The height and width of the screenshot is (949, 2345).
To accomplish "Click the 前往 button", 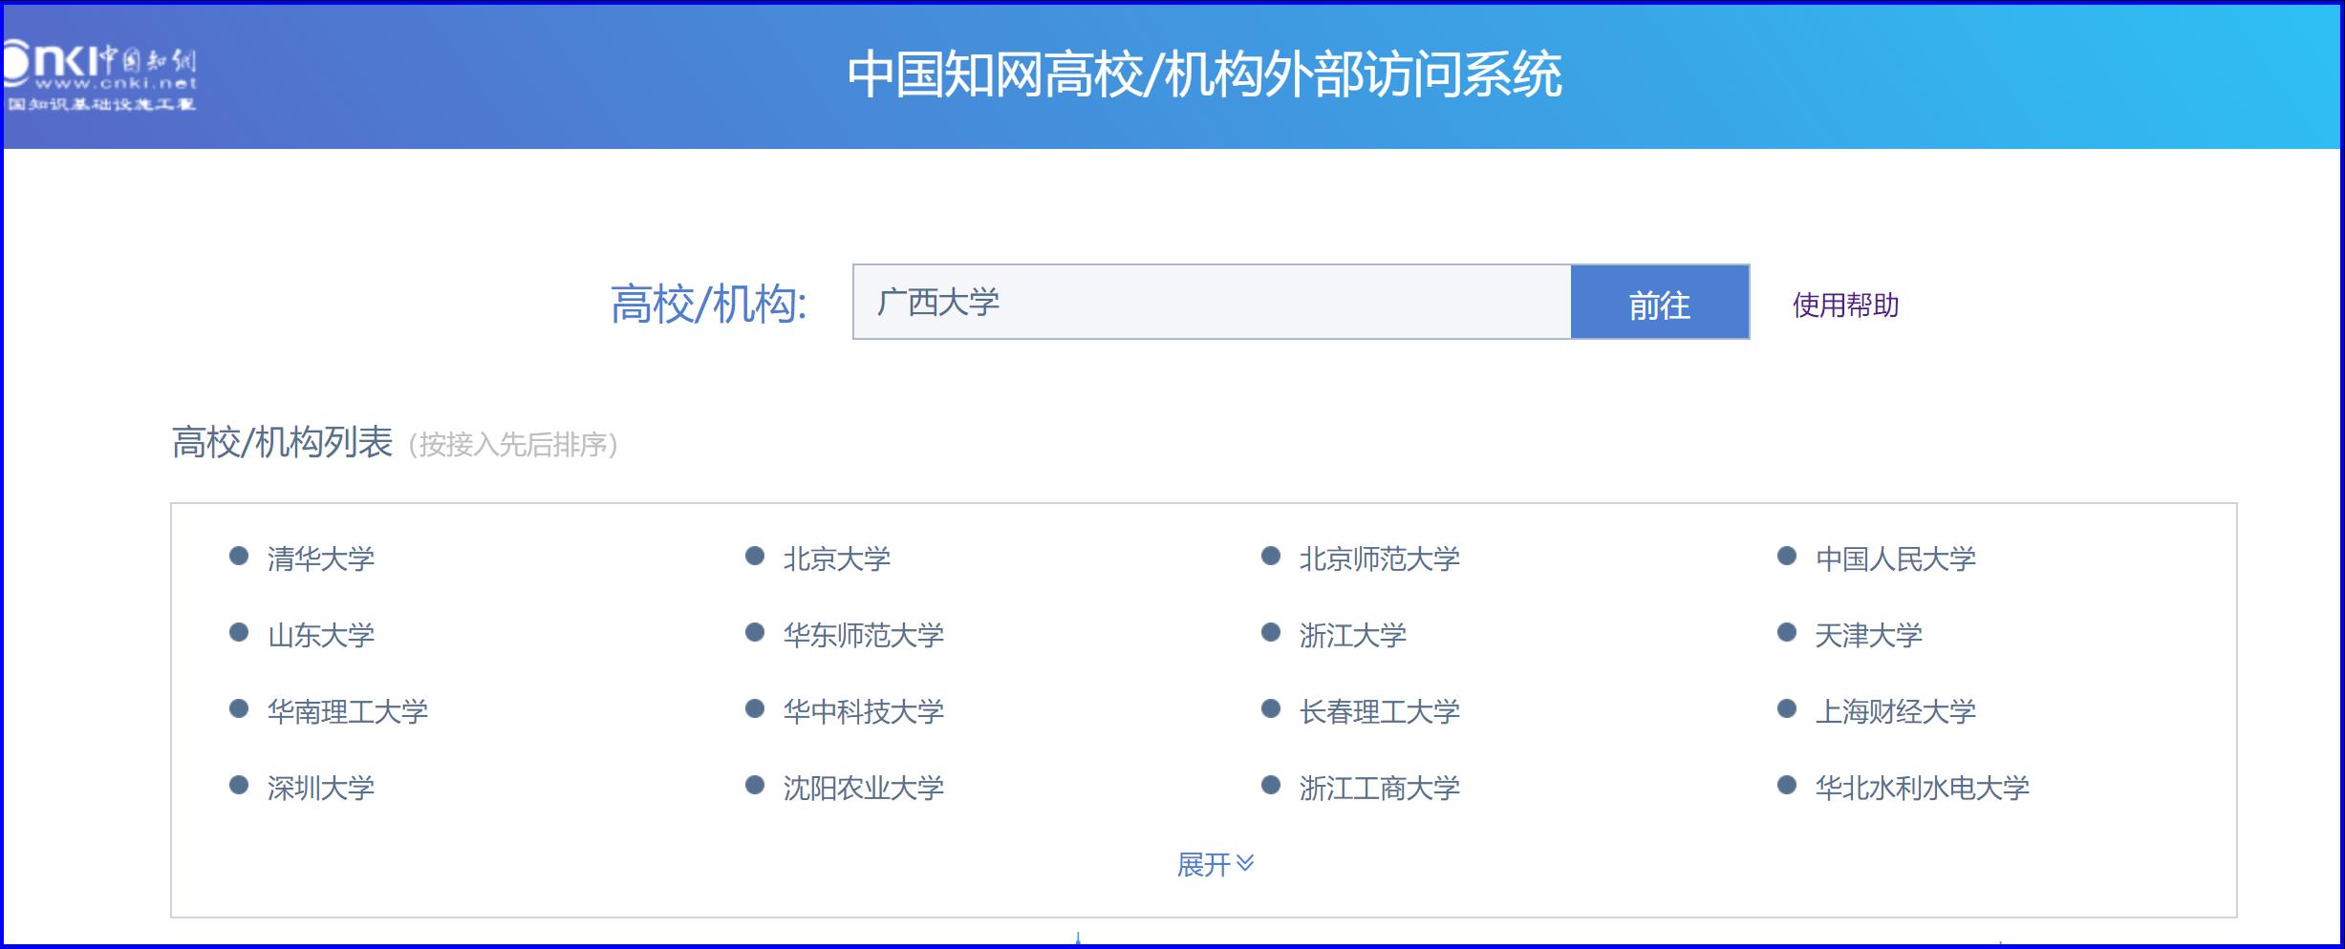I will (x=1660, y=302).
